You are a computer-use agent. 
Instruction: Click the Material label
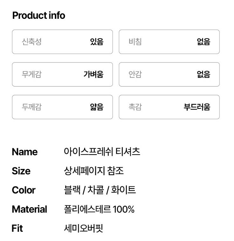coord(29,209)
